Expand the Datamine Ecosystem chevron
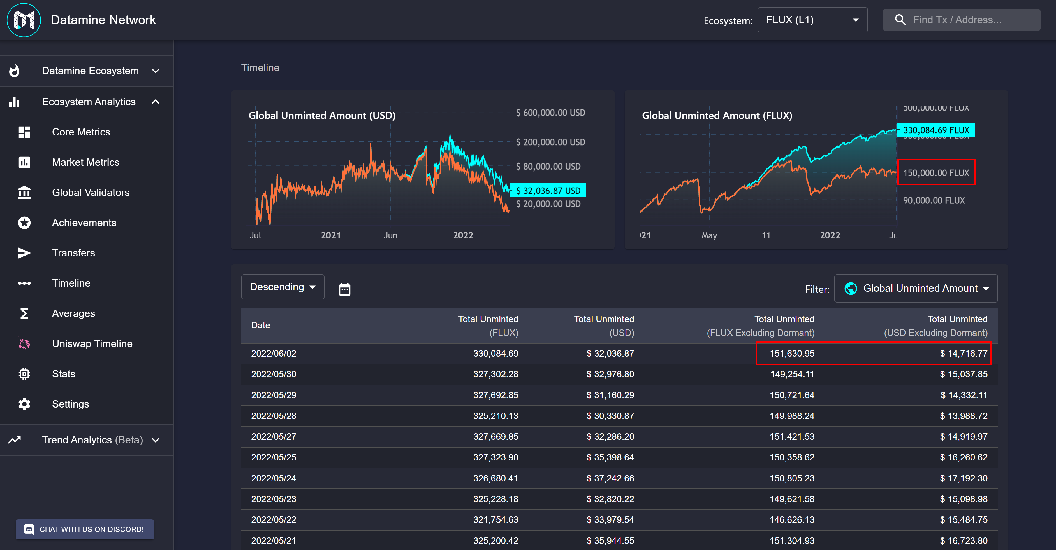The height and width of the screenshot is (550, 1056). (x=155, y=71)
